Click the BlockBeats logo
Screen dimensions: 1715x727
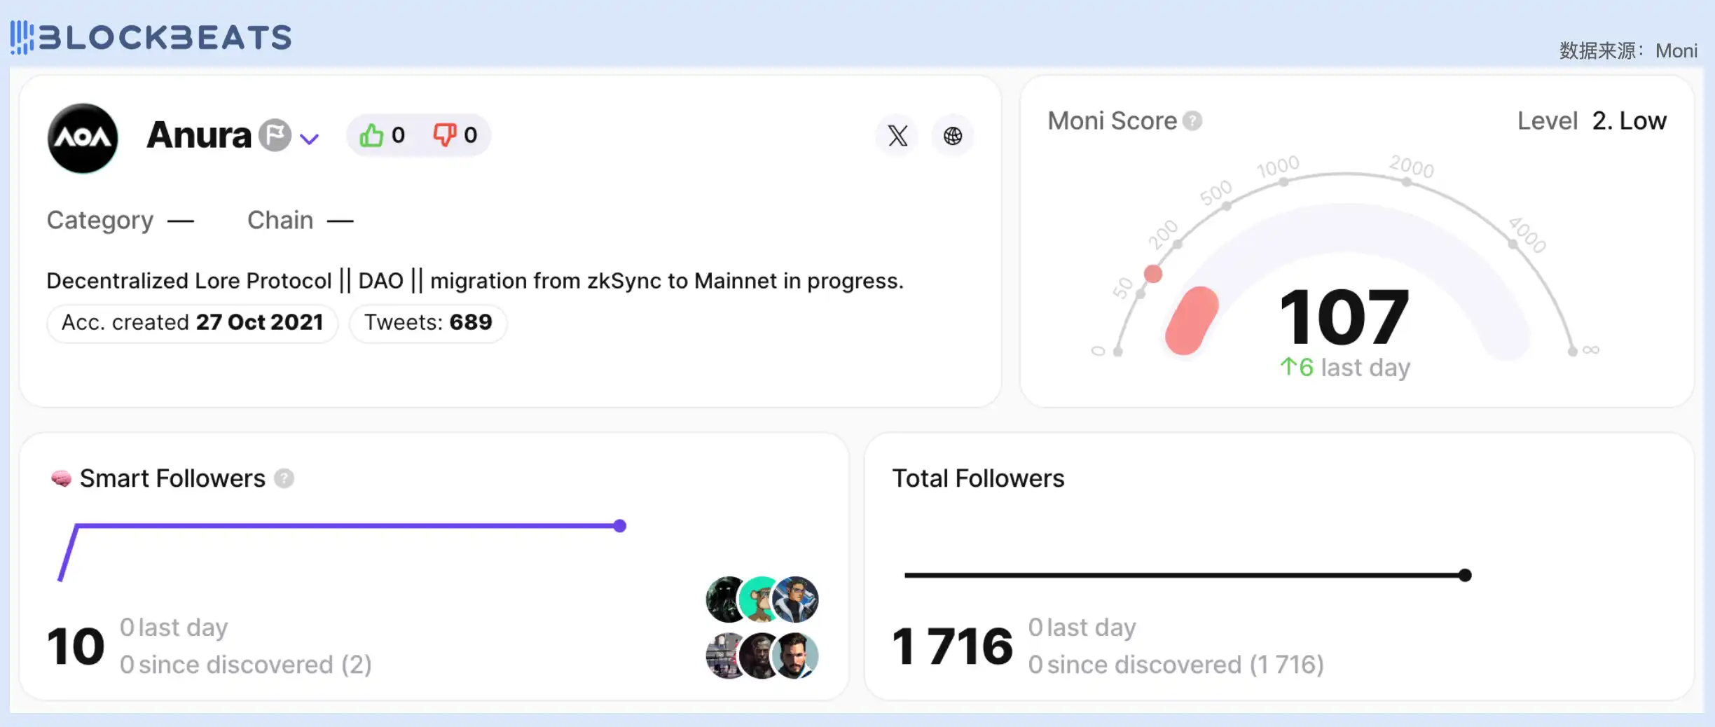click(151, 37)
